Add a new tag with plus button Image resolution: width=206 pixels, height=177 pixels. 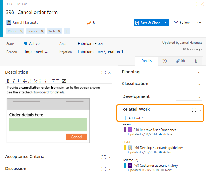67,31
